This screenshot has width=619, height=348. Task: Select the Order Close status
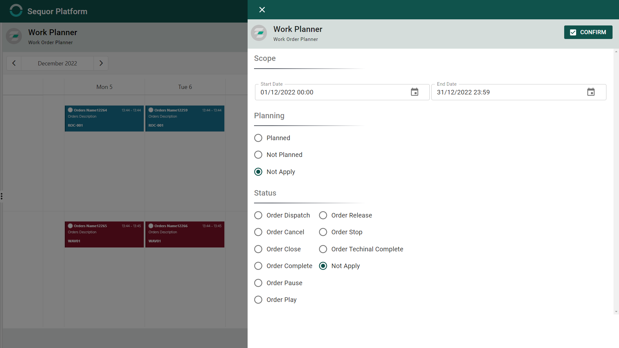pyautogui.click(x=258, y=249)
